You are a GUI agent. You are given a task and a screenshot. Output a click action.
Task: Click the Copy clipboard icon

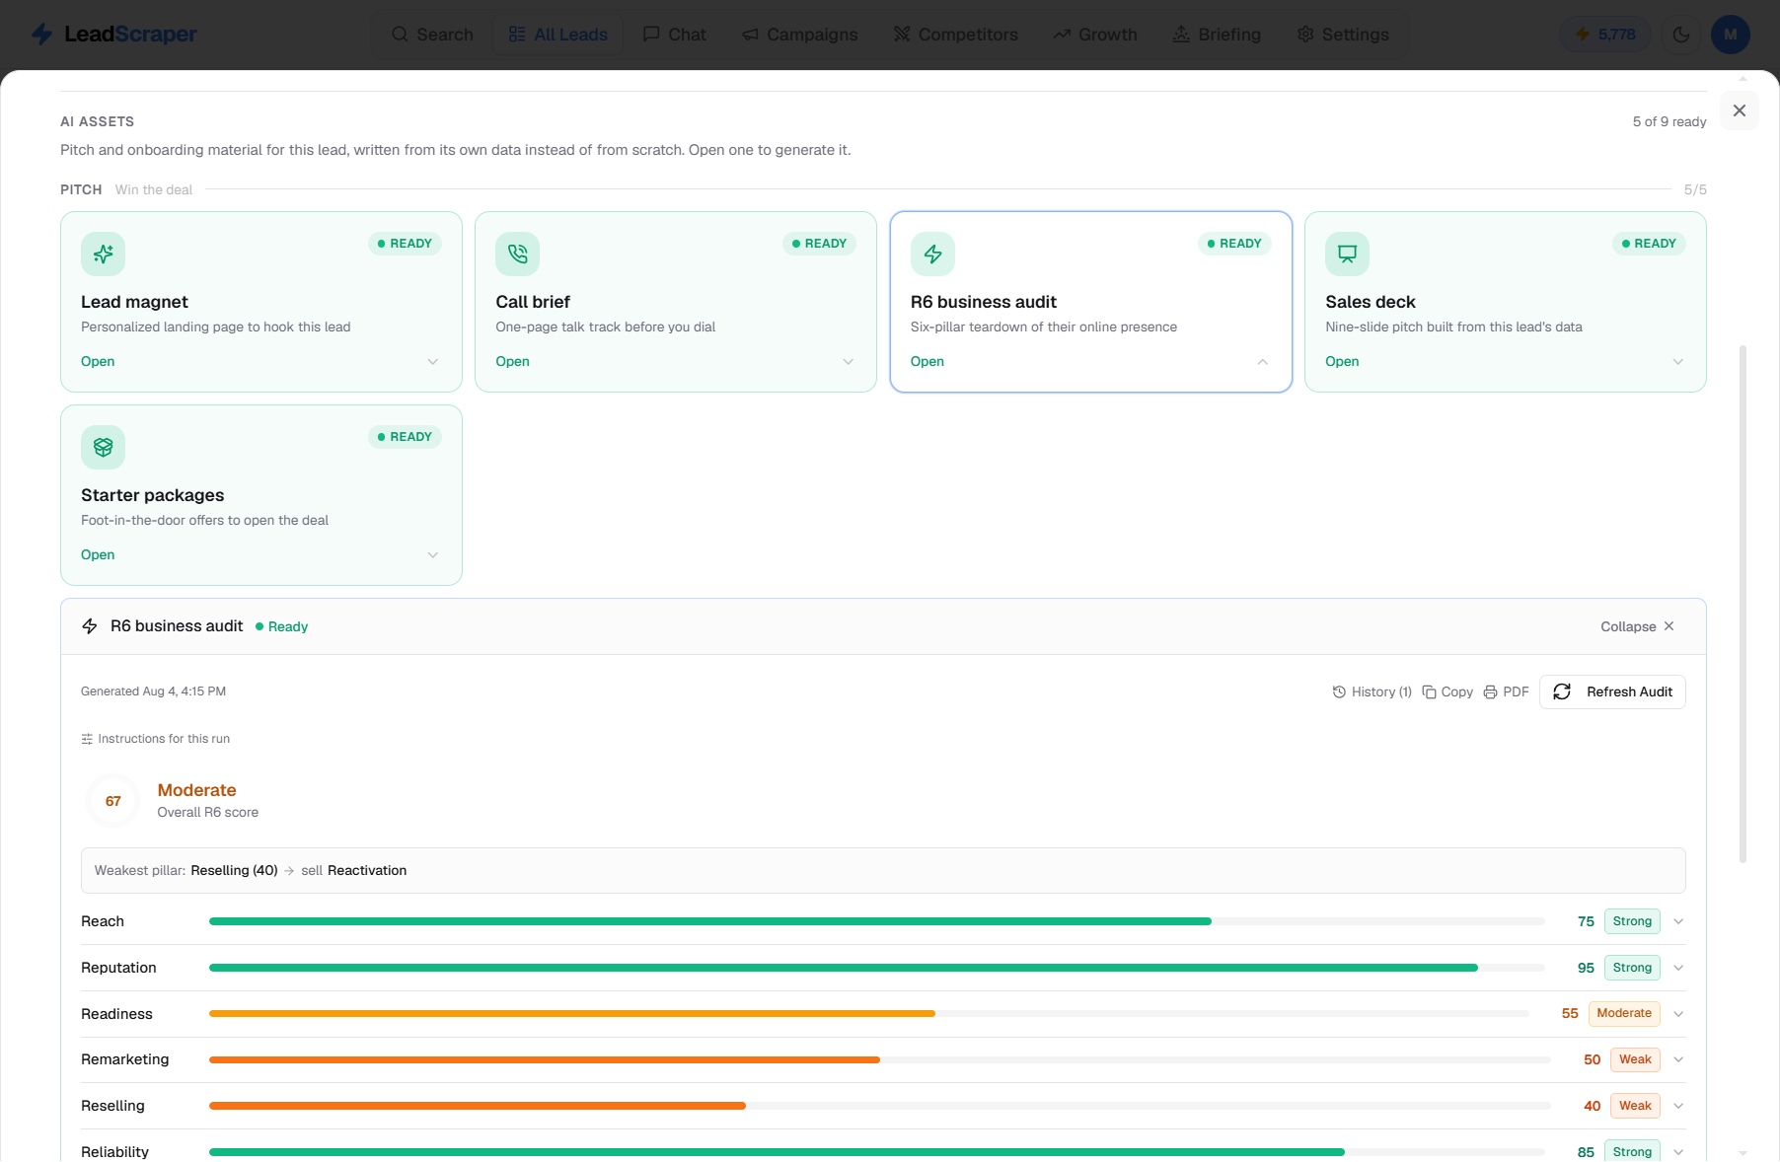pos(1429,692)
